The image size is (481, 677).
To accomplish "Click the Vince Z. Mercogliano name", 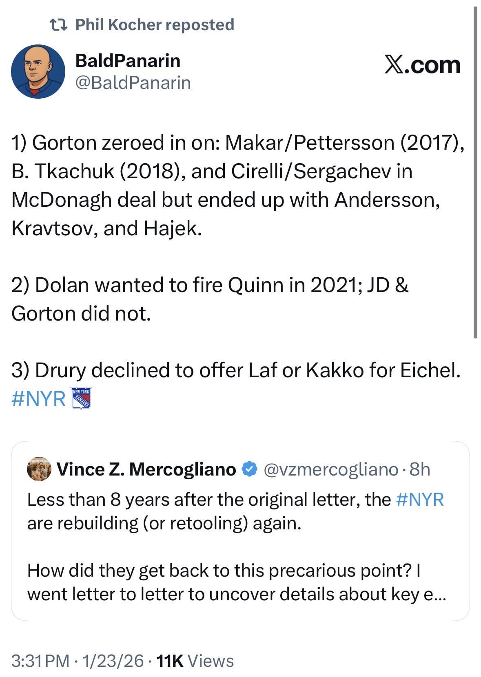I will click(146, 469).
